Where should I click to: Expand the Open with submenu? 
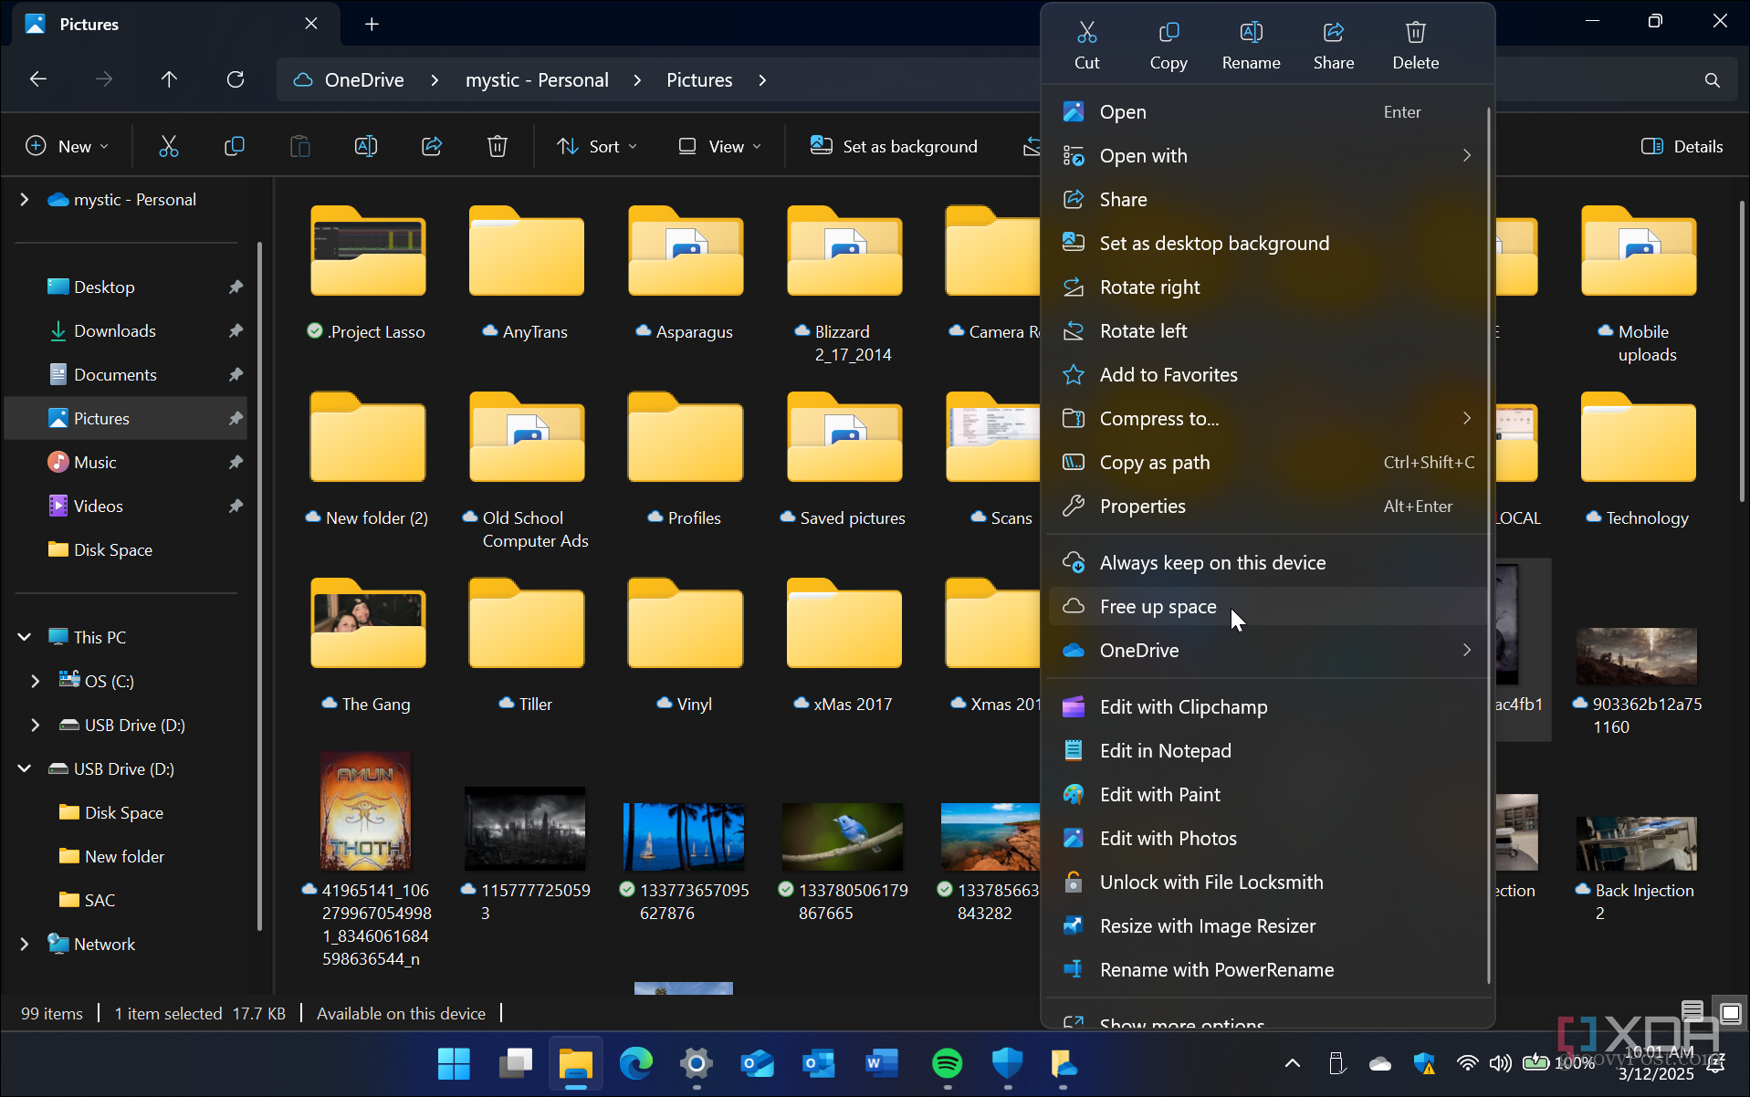[1466, 155]
